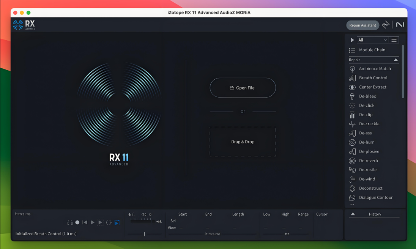416x249 pixels.
Task: Click the iZotope RX Advanced logo
Action: (24, 25)
